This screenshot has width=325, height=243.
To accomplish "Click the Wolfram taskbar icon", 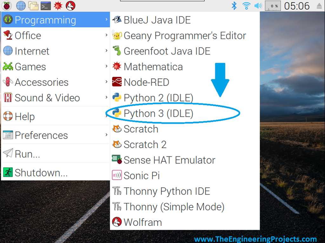I will [70, 5].
